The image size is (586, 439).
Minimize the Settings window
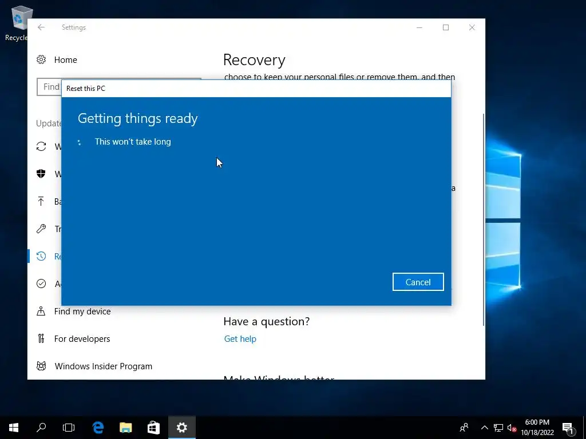click(419, 27)
